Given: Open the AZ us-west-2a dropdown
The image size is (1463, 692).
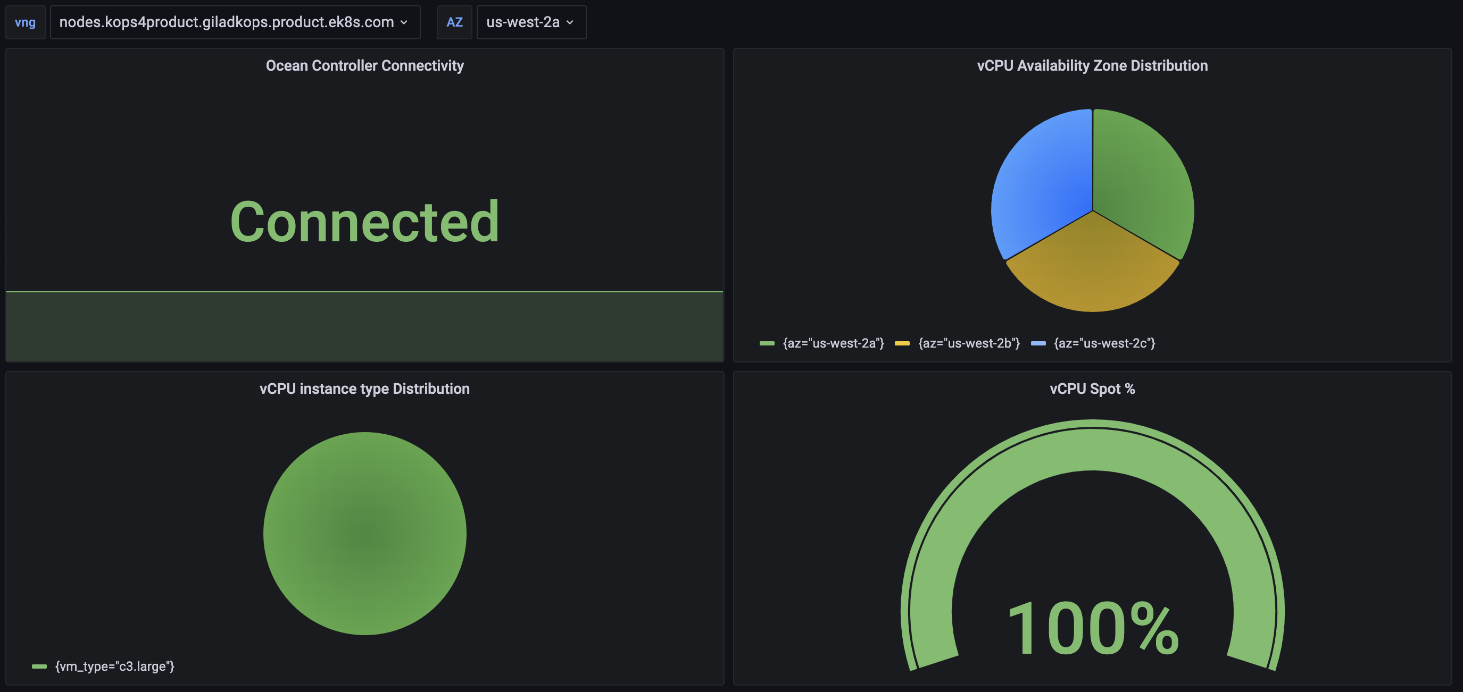Looking at the screenshot, I should click(x=522, y=22).
